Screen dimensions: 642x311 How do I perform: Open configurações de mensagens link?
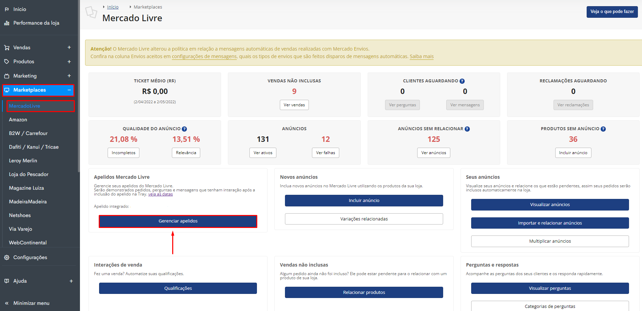204,56
